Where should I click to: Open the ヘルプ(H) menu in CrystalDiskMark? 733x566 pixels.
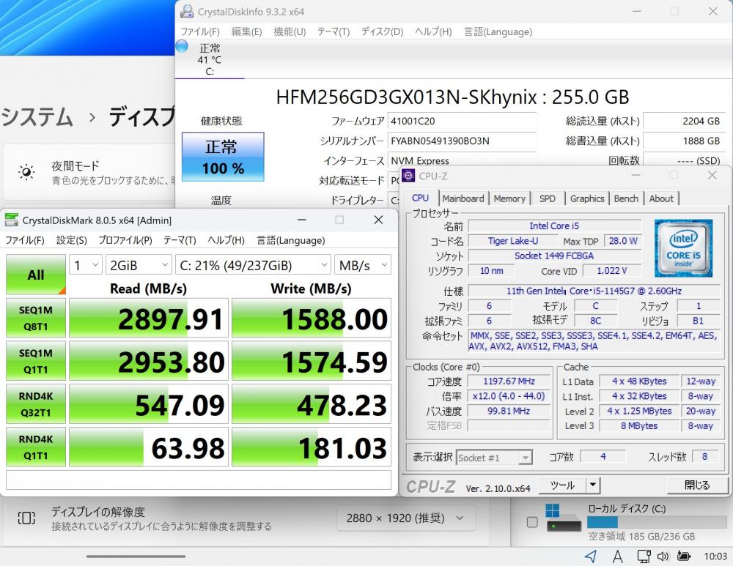226,240
